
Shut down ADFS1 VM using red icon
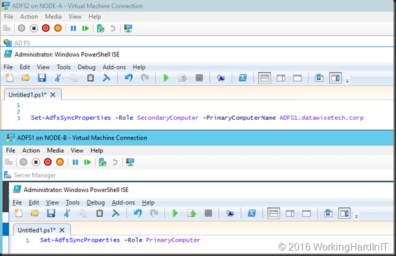[x=48, y=162]
